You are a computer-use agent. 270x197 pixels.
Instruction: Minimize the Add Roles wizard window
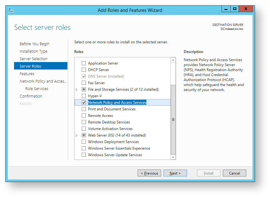(226, 9)
